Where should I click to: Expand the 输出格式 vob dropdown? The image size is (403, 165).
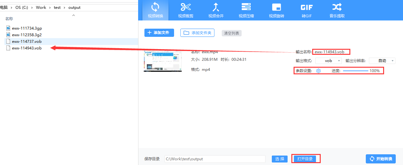[x=329, y=61]
